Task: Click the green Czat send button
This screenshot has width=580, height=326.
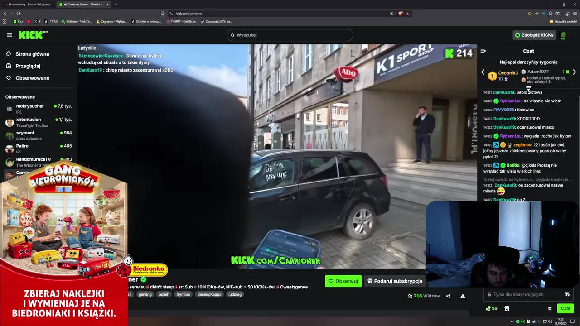Action: [x=565, y=308]
